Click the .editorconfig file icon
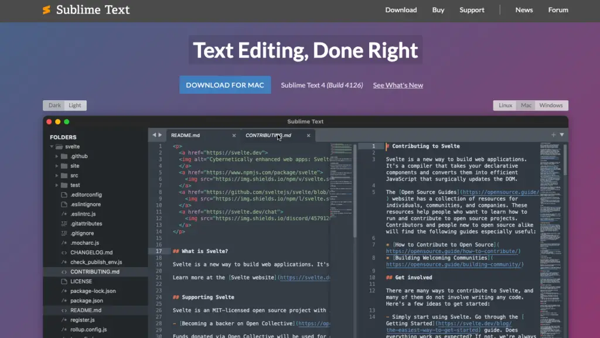600x338 pixels. [64, 194]
